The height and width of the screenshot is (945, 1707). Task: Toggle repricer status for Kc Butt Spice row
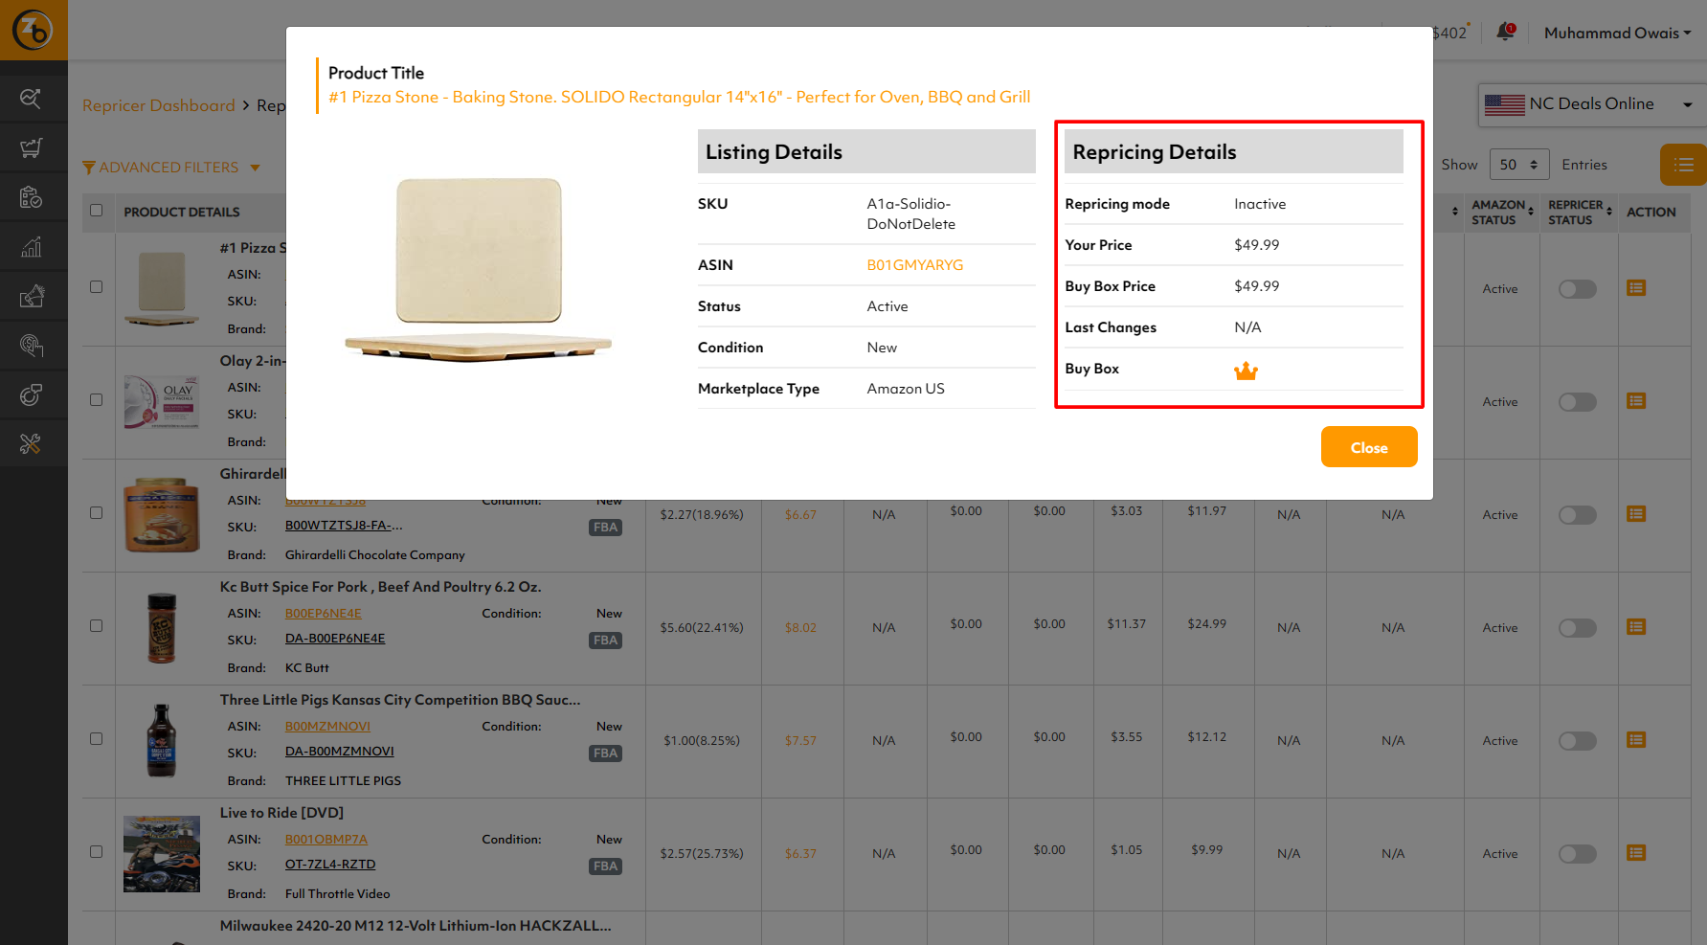point(1577,628)
